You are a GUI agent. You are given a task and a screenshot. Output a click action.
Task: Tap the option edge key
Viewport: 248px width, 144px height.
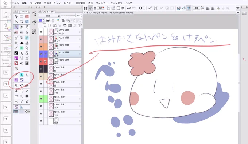[6, 37]
